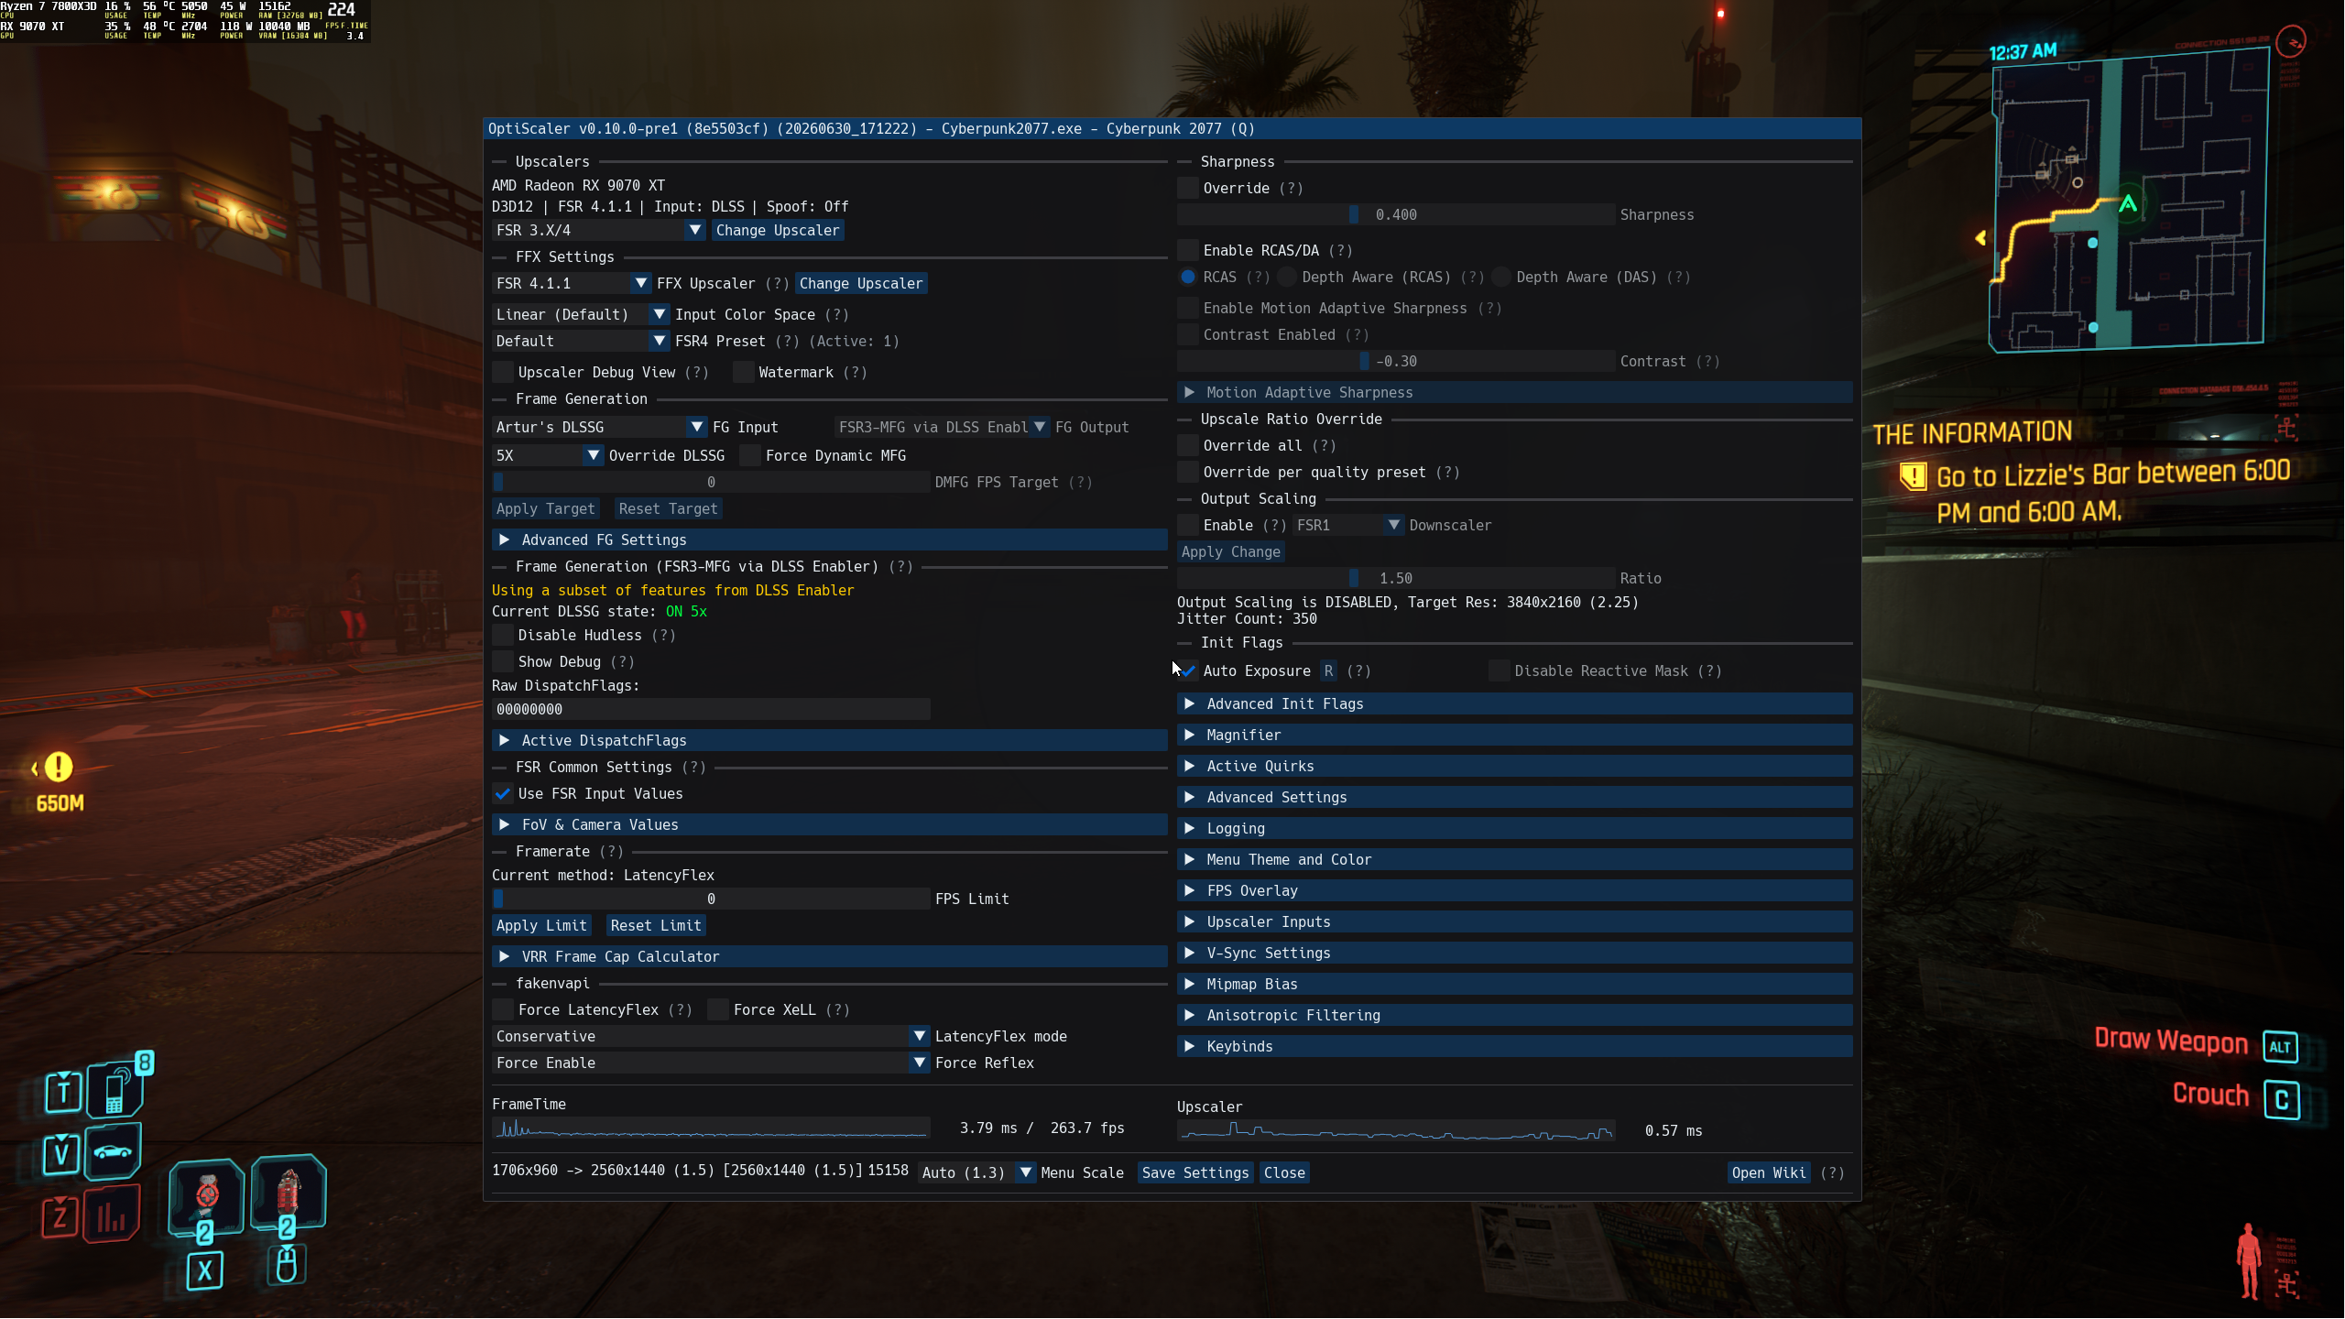Click the FPS Limit slider field
The image size is (2345, 1319).
pyautogui.click(x=711, y=899)
